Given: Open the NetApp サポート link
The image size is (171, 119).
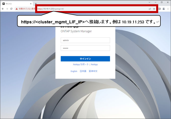Looking at the screenshot, I should pyautogui.click(x=81, y=65).
